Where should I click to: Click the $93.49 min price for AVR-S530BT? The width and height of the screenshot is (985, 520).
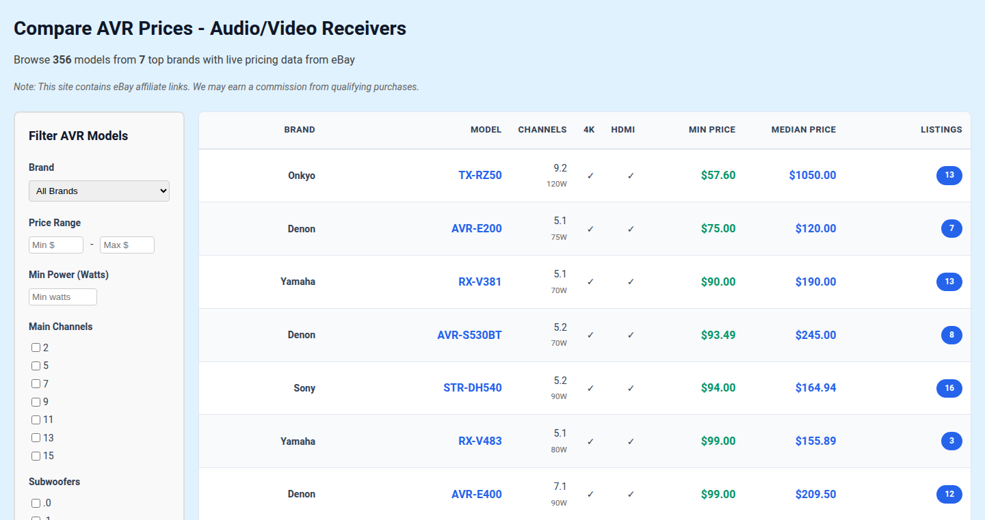tap(718, 335)
